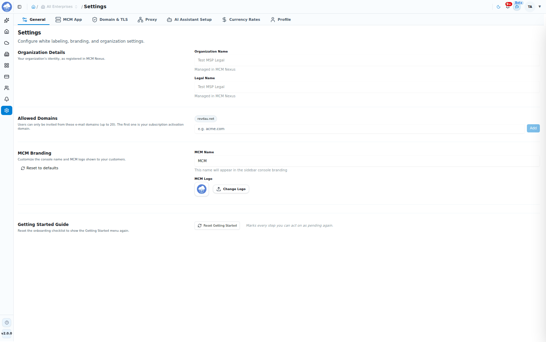Click the allowed domain input field
Image resolution: width=546 pixels, height=342 pixels.
click(x=360, y=129)
